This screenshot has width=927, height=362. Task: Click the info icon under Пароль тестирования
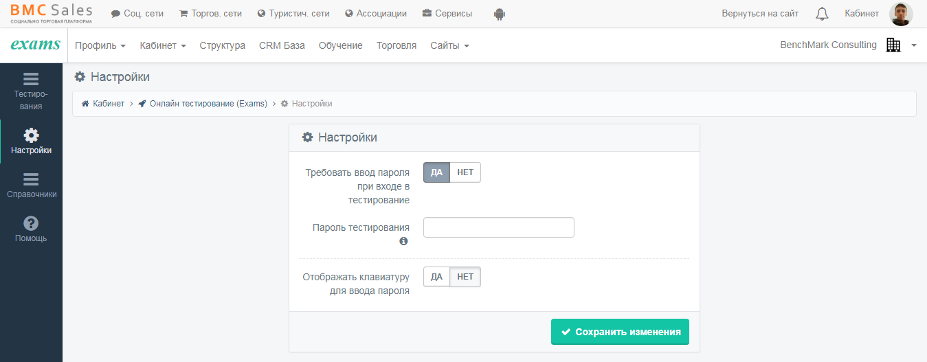point(403,241)
